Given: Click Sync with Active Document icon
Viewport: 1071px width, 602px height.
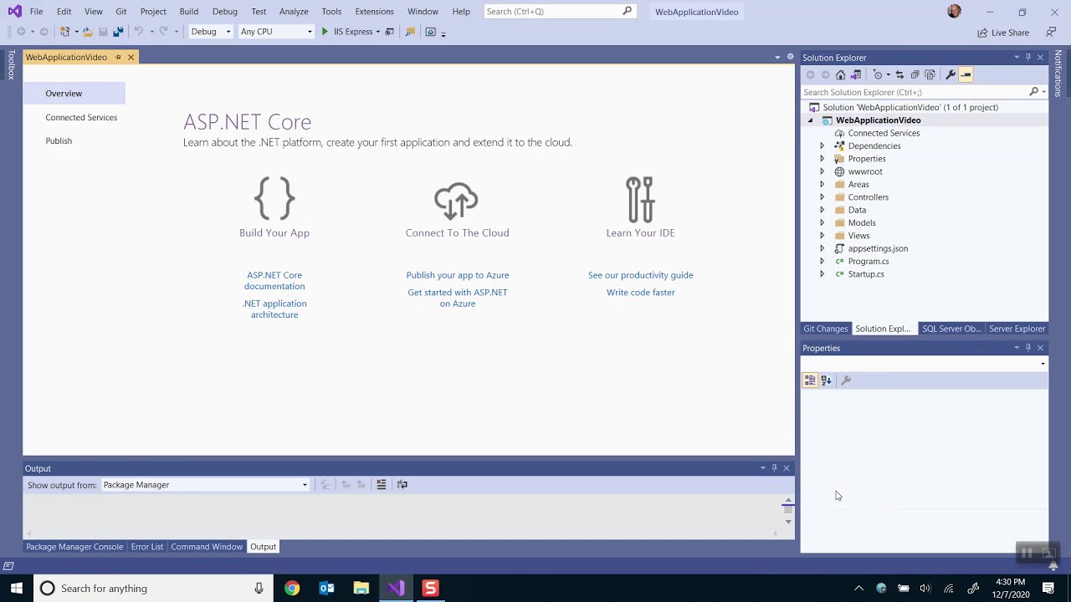Looking at the screenshot, I should (899, 75).
